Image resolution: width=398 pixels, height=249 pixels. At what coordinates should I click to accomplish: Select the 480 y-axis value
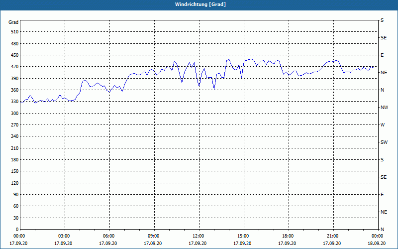[x=15, y=43]
